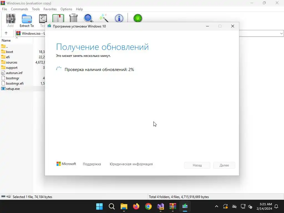Open the Windows Start menu
284x213 pixels.
[100, 206]
